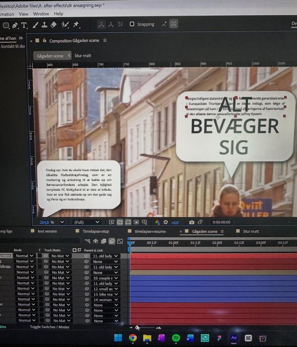Toggle the motion blur enable switch in timeline
The width and height of the screenshot is (297, 347).
[112, 241]
